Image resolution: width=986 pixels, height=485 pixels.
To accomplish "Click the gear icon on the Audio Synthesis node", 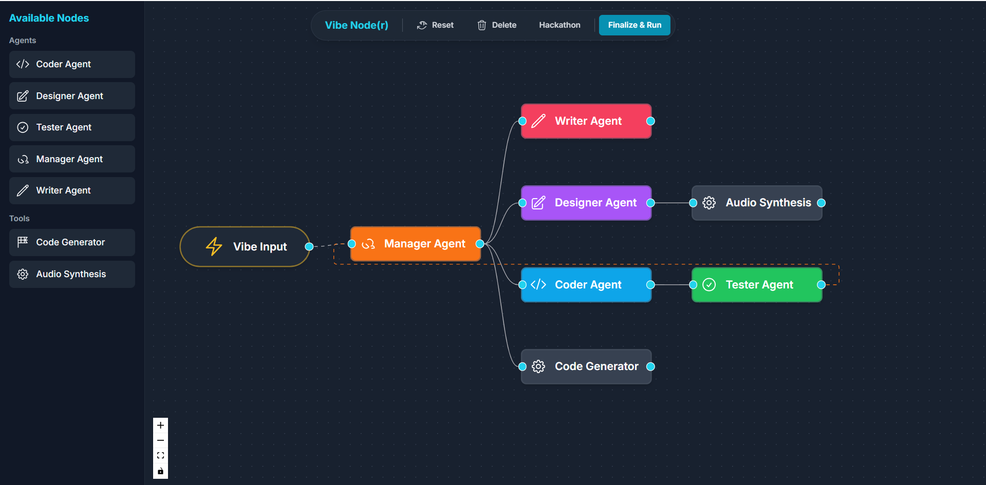I will pos(709,203).
